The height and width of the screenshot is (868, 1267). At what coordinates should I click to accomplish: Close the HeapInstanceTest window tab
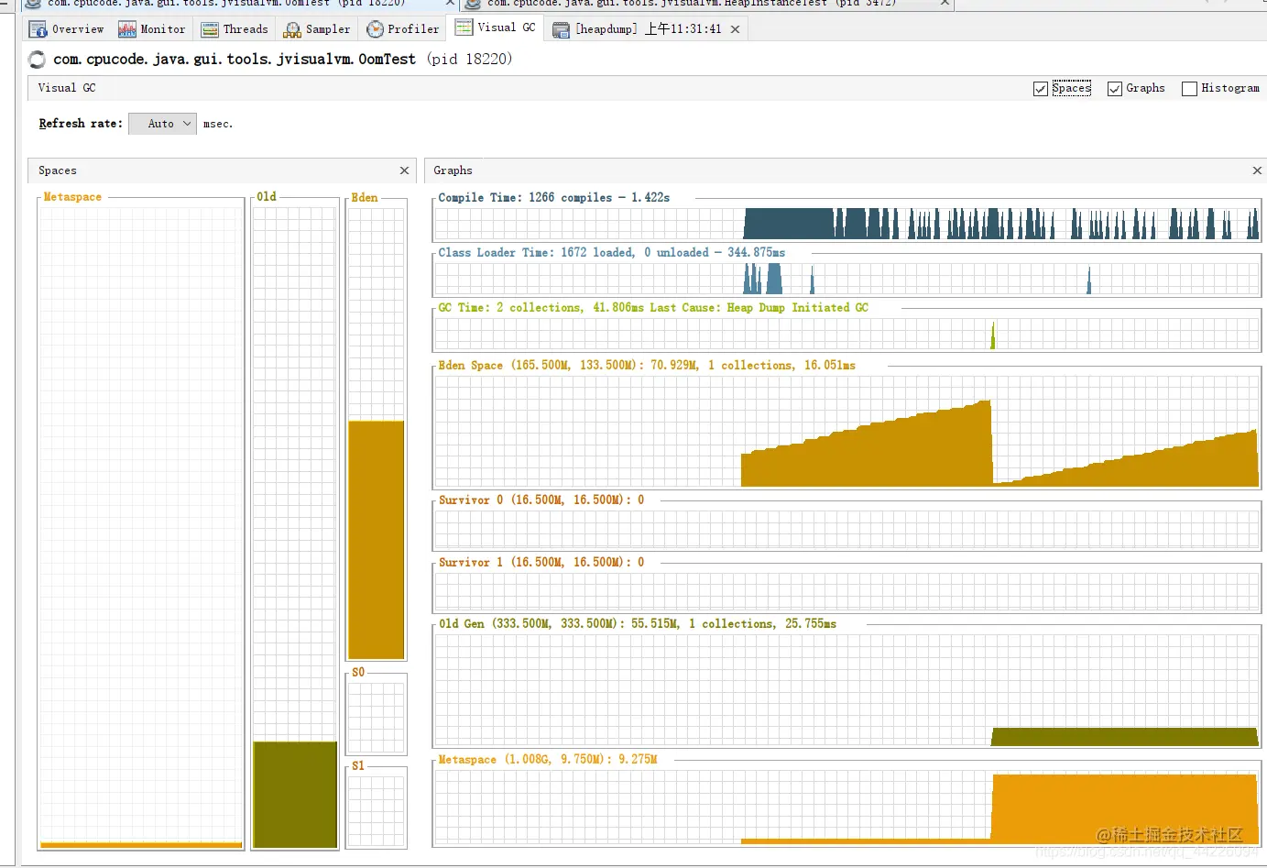click(945, 4)
